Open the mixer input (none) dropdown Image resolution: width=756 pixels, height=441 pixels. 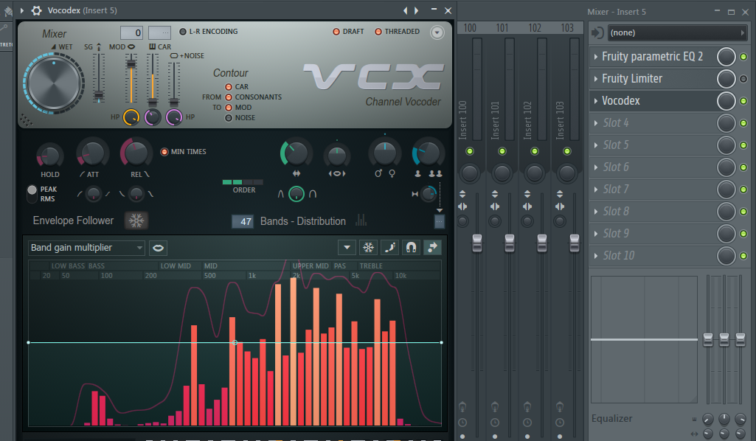point(676,33)
